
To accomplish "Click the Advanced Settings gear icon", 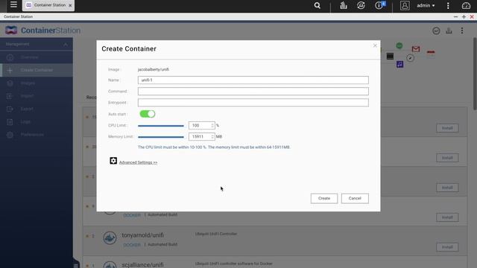I will (x=113, y=161).
